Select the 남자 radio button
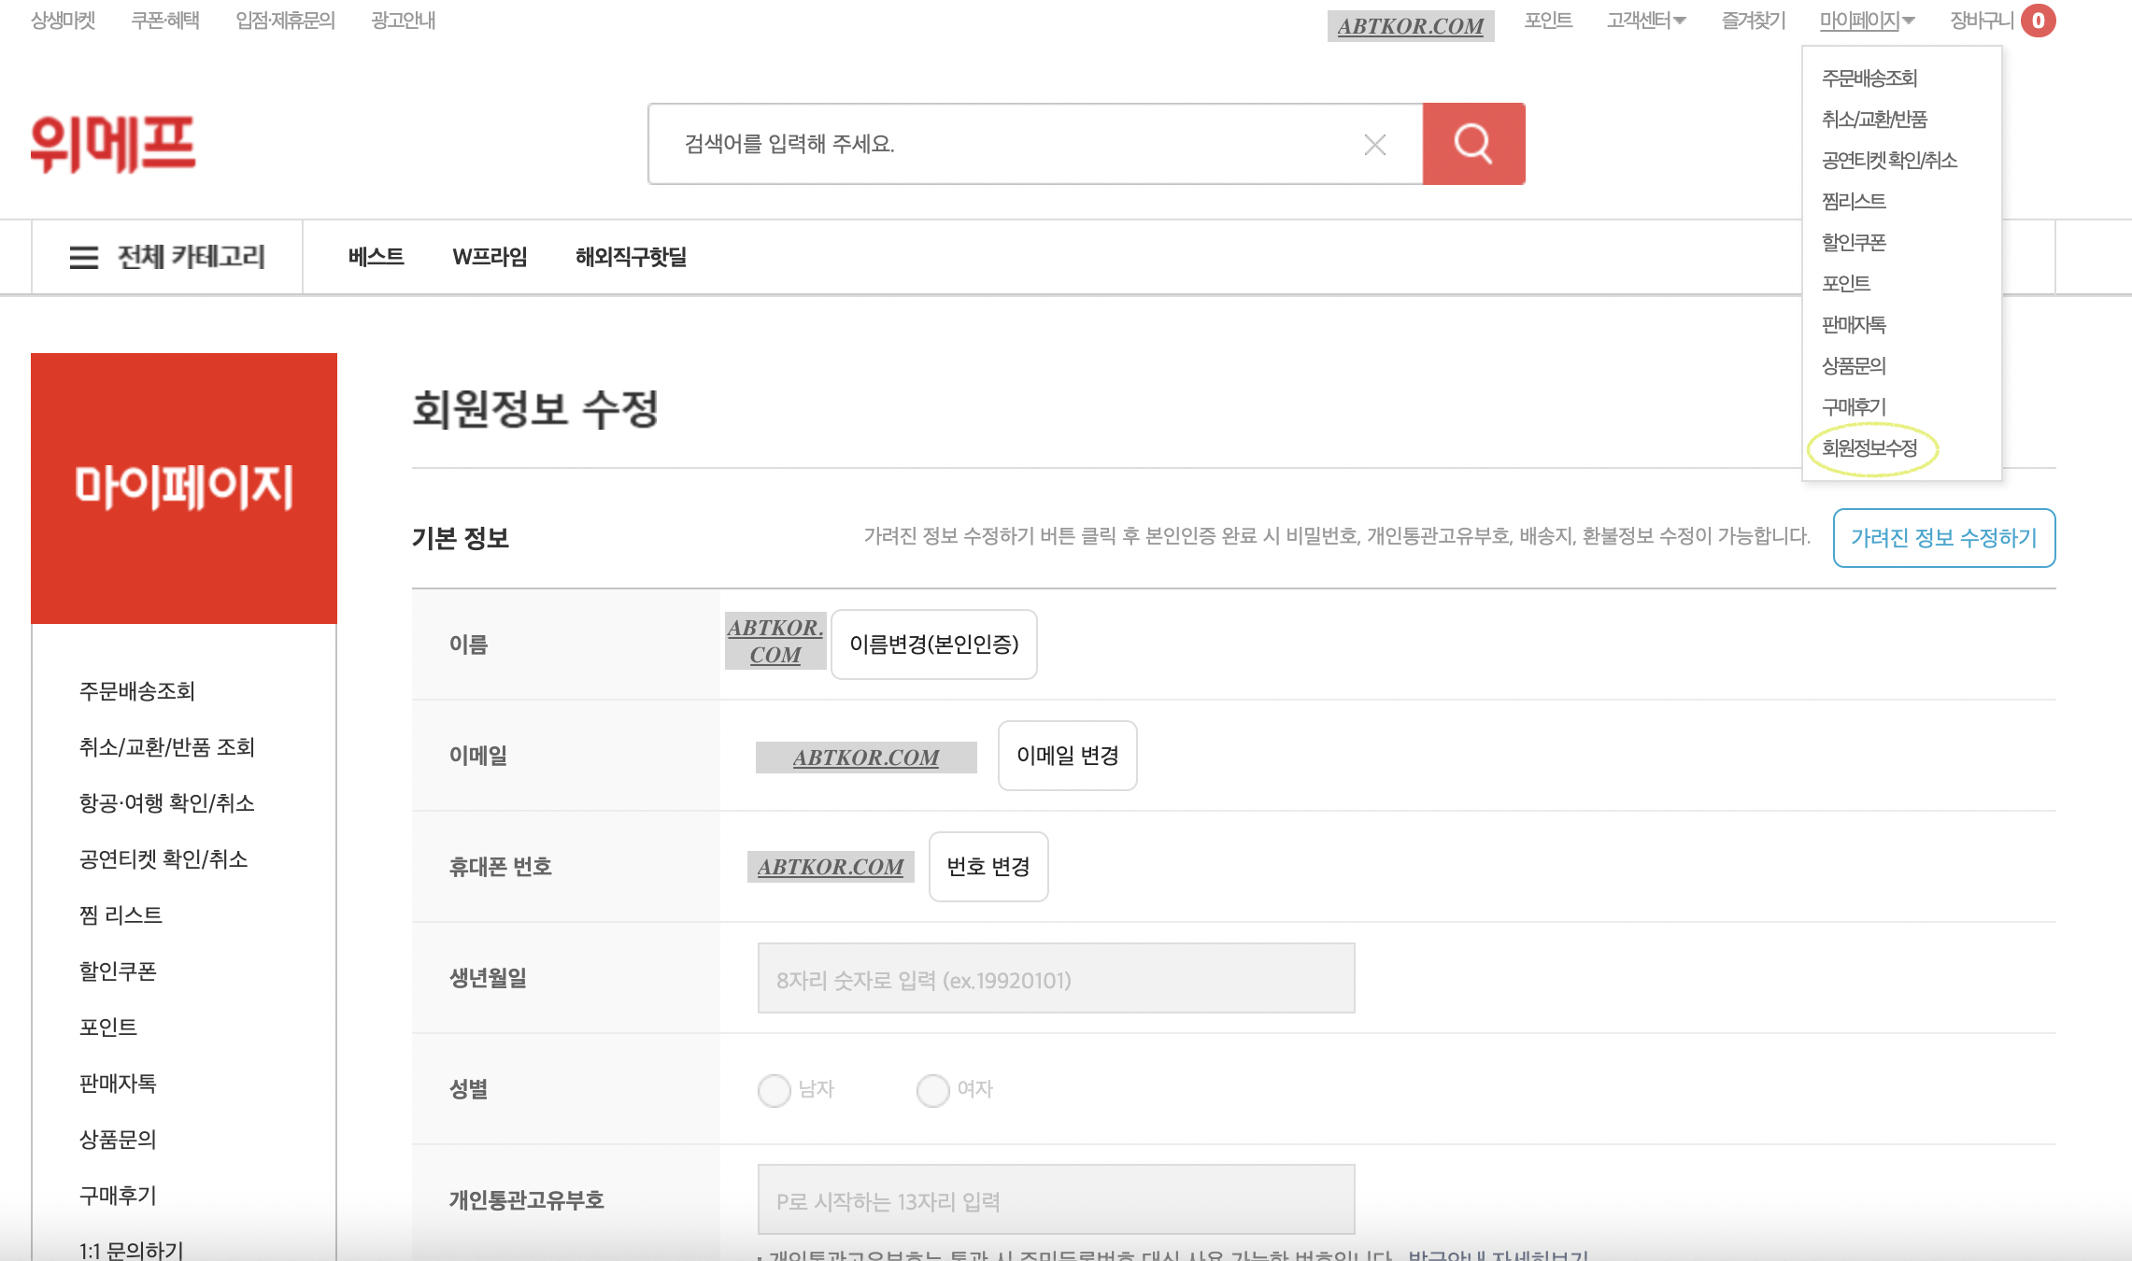The image size is (2132, 1261). click(x=774, y=1090)
